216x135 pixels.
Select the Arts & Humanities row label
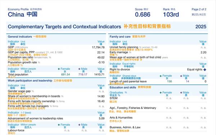[x=121, y=117]
